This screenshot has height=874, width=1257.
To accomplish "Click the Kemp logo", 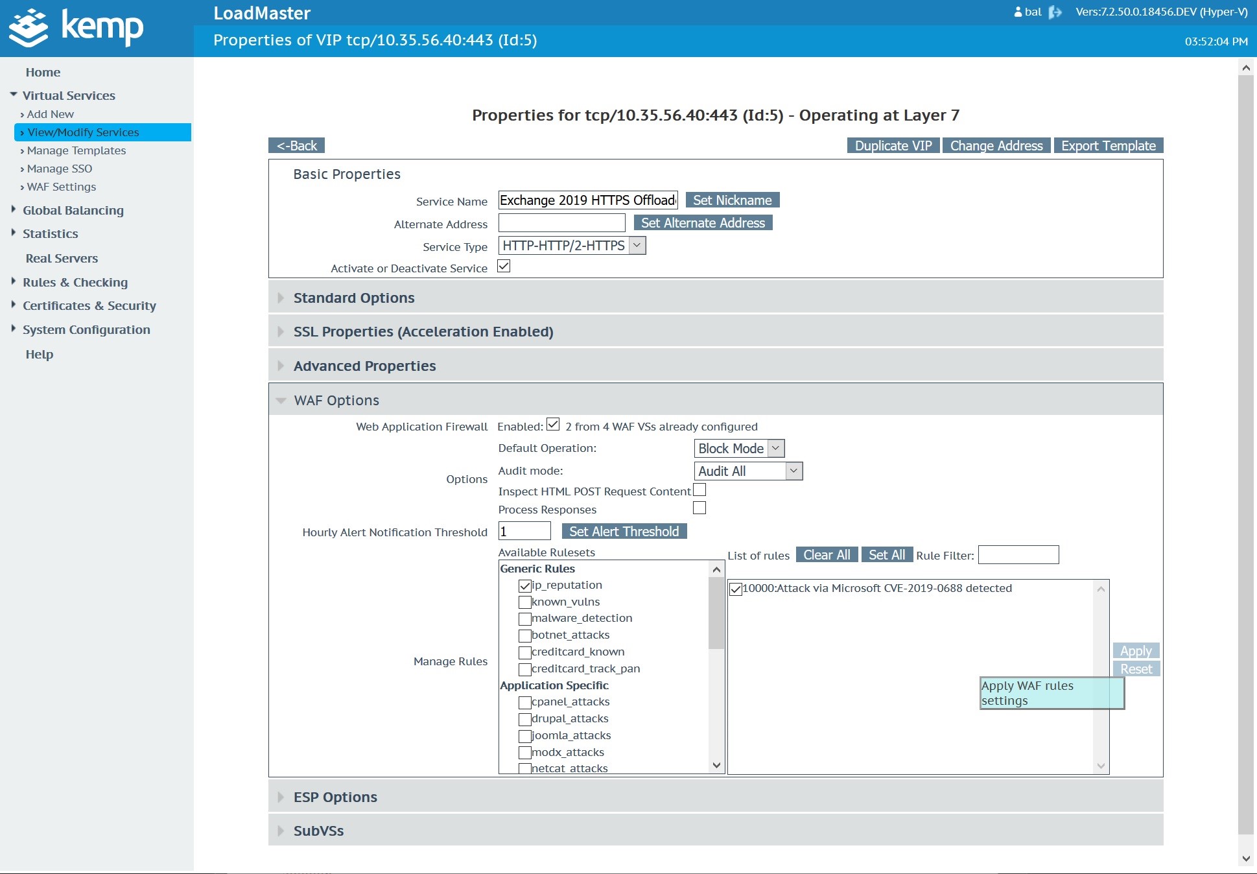I will [x=76, y=27].
